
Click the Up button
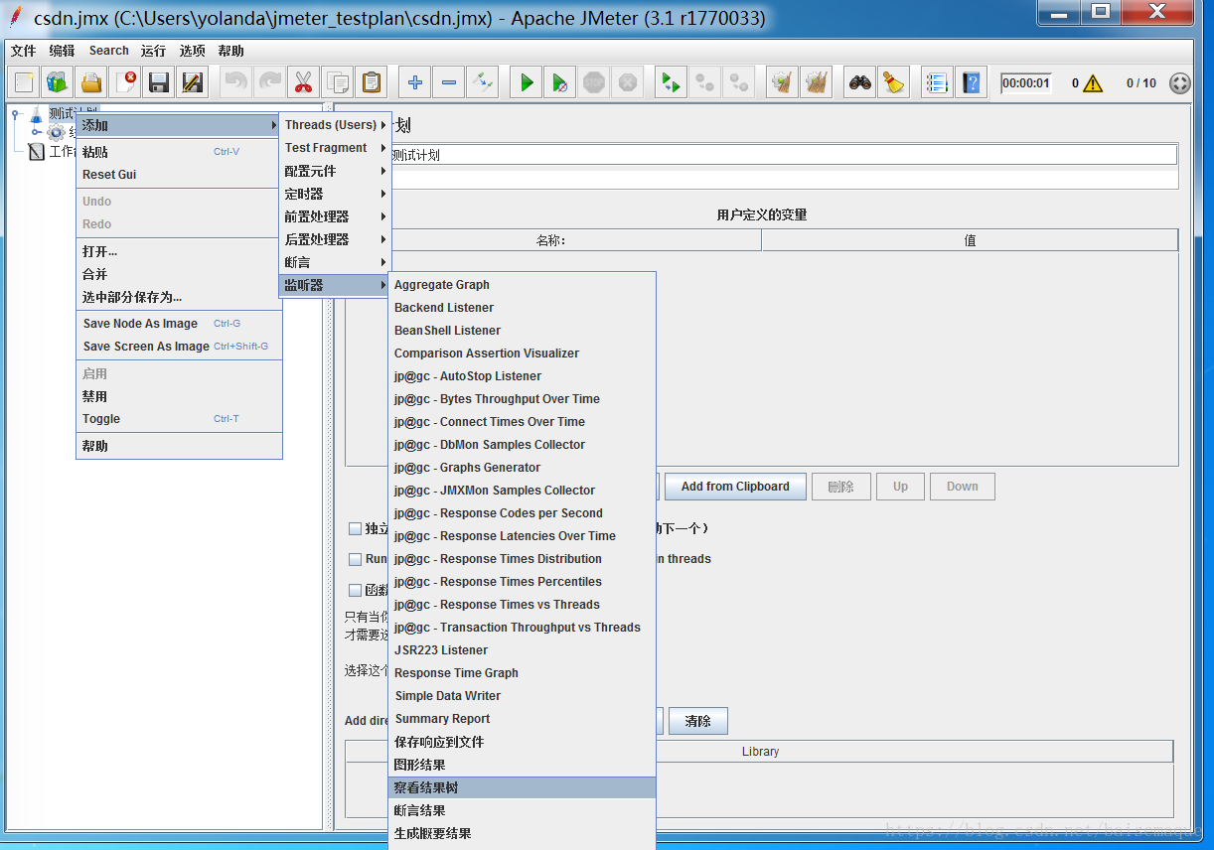click(900, 487)
